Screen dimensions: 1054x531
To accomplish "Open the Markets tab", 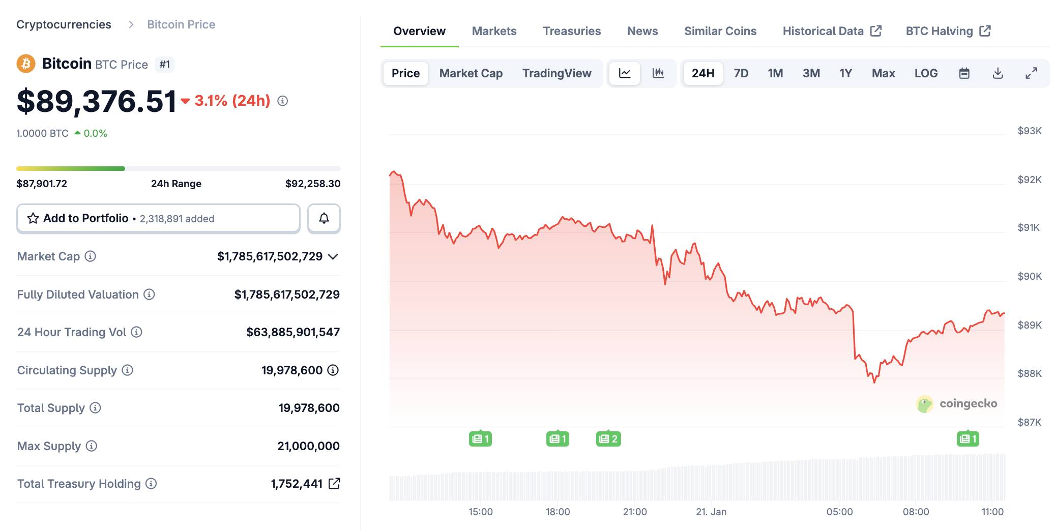I will coord(494,31).
